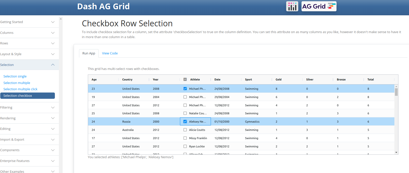The image size is (409, 173).
Task: Expand the Import & Export section
Action: pyautogui.click(x=29, y=140)
